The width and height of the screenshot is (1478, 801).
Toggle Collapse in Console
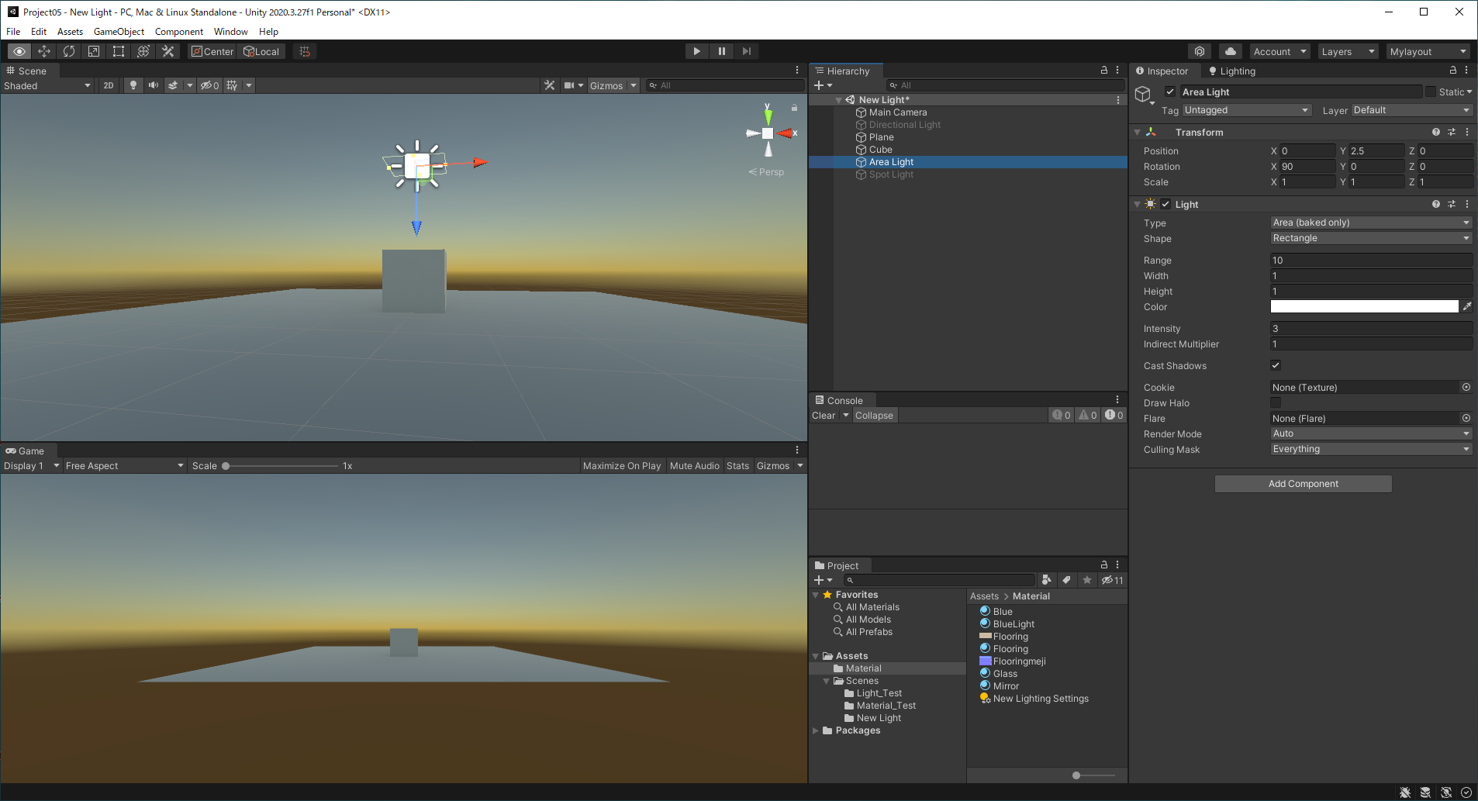(874, 416)
